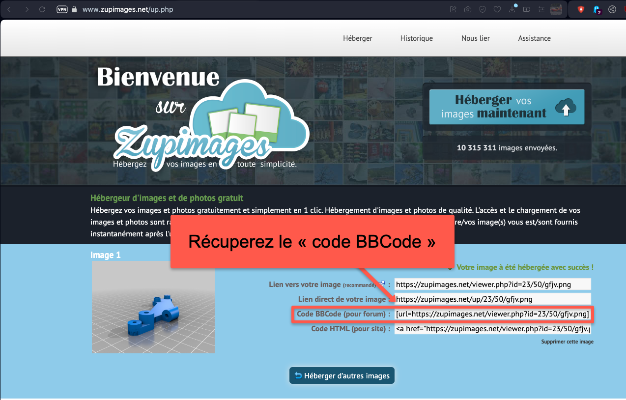
Task: Open the blue ghost extension with badge 2
Action: [597, 9]
